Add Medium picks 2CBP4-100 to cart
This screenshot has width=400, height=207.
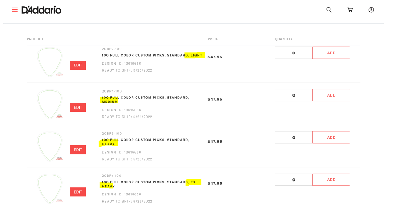coord(331,96)
